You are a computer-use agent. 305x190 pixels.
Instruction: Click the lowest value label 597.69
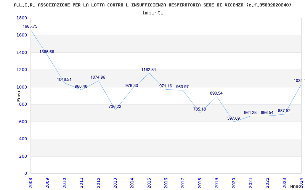click(x=233, y=118)
